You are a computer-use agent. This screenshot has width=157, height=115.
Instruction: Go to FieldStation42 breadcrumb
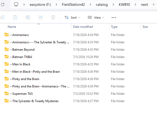(x=73, y=4)
